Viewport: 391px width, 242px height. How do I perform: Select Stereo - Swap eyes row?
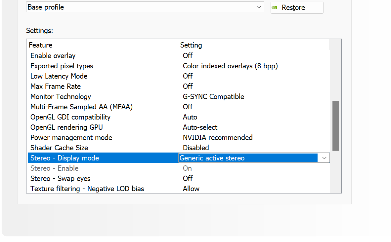click(179, 179)
